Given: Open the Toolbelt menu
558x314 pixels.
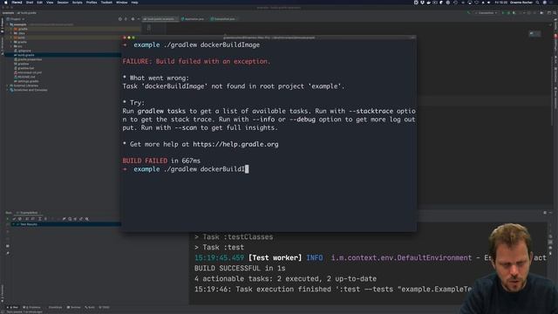Looking at the screenshot, I should coord(106,3).
